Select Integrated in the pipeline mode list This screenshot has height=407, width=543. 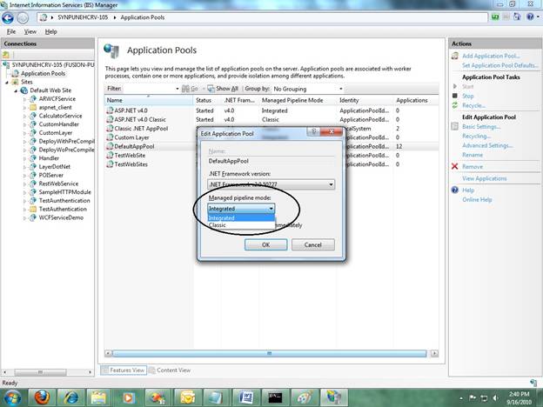pos(241,218)
